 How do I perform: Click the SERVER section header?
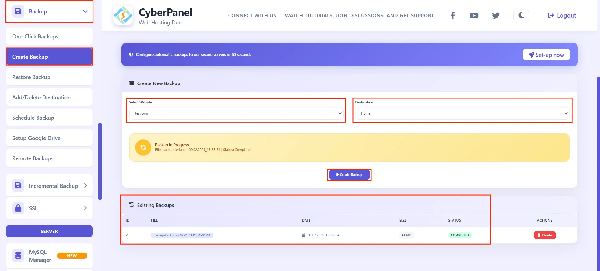point(49,231)
